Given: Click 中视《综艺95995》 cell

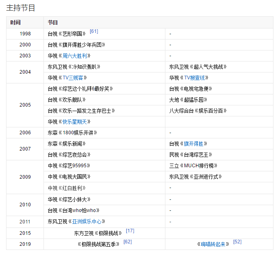Looking at the screenshot, I should pyautogui.click(x=104, y=166).
